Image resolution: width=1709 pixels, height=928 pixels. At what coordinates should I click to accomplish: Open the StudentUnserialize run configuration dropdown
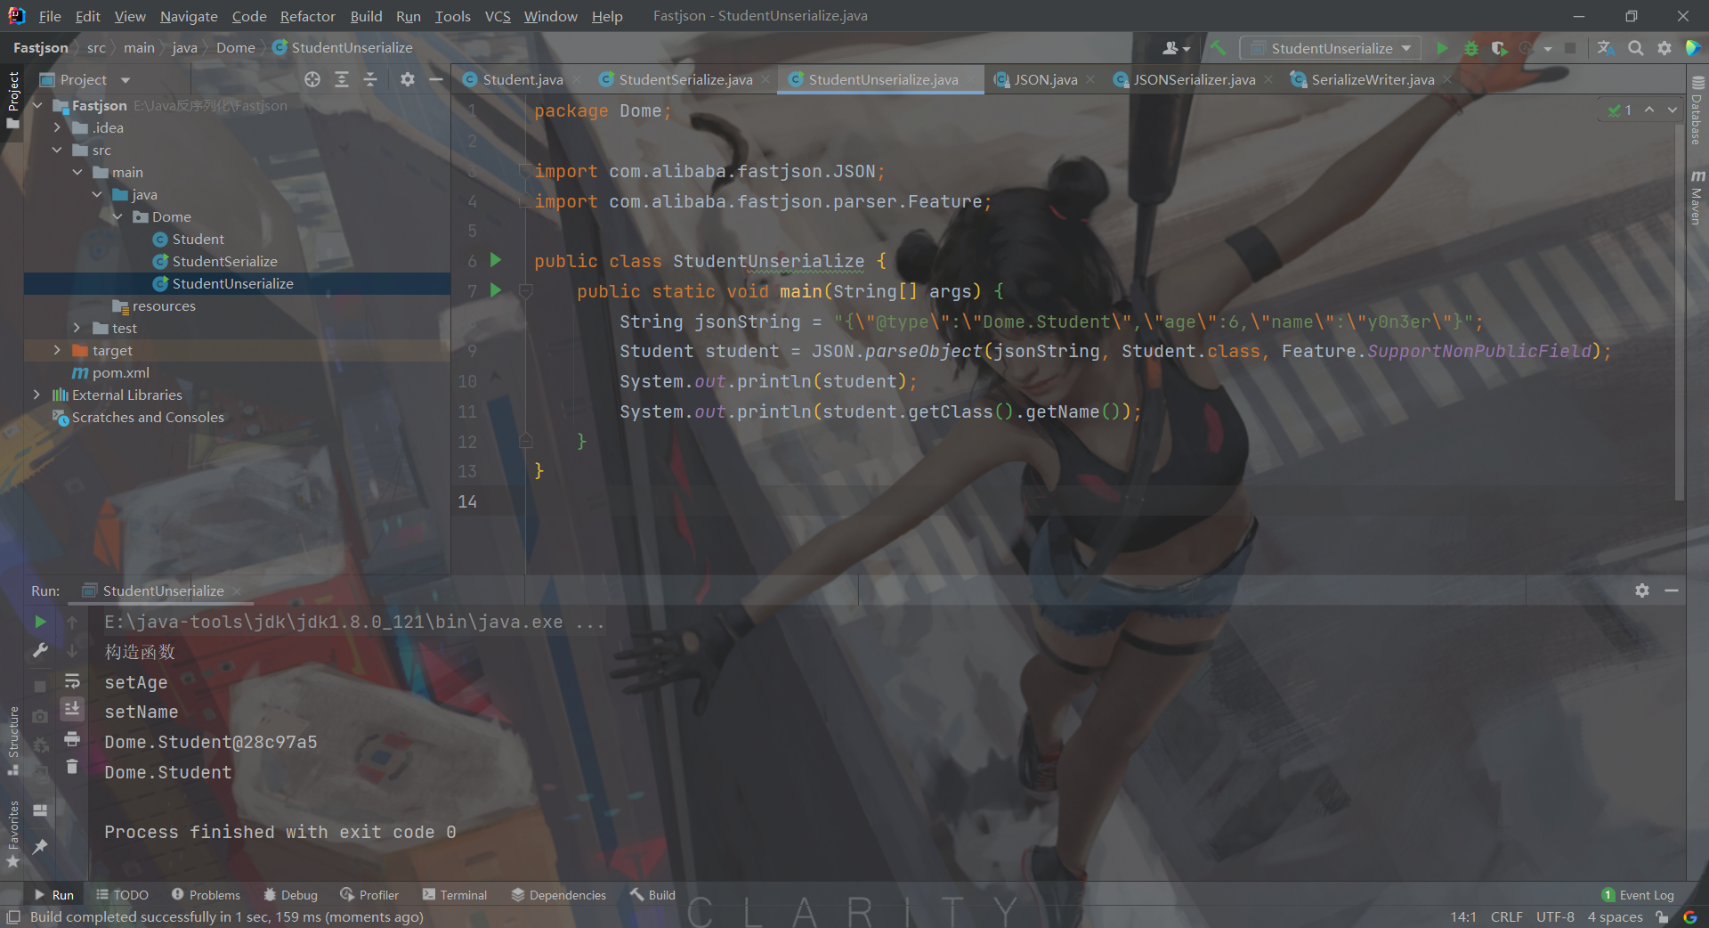1332,48
